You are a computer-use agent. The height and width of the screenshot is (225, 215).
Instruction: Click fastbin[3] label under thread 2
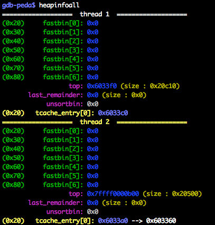click(63, 158)
